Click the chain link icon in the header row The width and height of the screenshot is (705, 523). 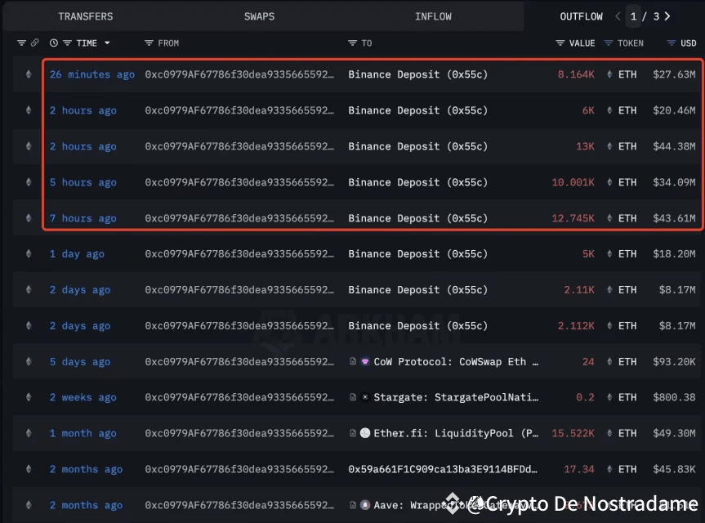pos(34,42)
